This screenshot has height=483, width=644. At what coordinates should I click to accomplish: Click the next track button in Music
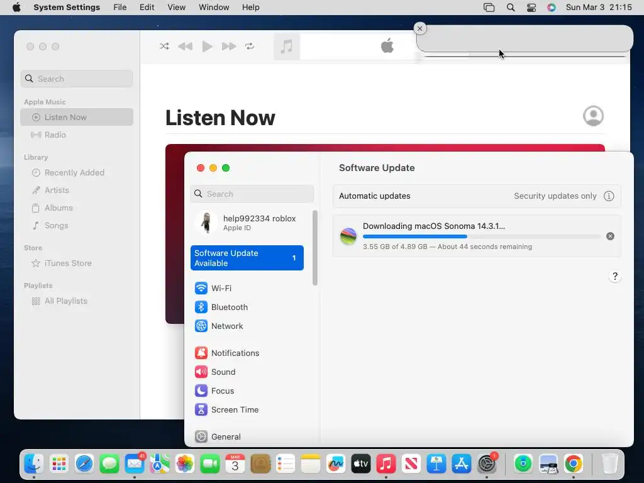point(229,47)
